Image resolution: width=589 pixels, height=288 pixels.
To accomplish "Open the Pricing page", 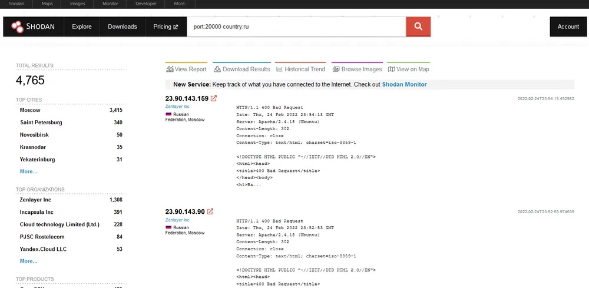I will [x=166, y=27].
